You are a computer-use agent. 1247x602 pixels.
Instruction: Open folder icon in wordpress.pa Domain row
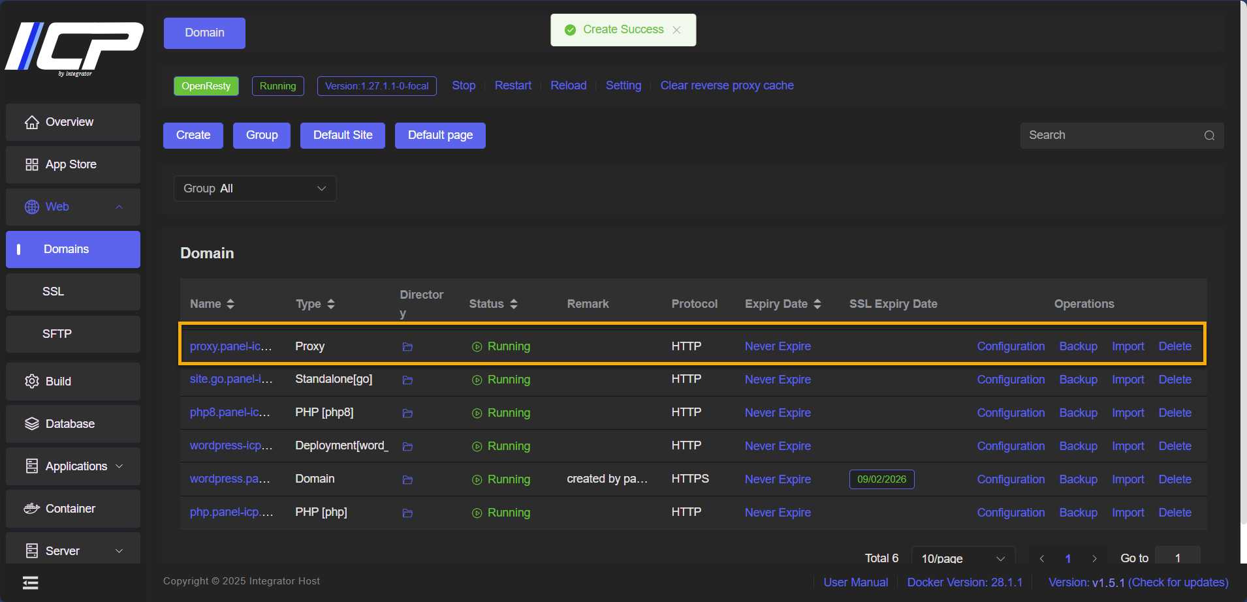click(407, 480)
